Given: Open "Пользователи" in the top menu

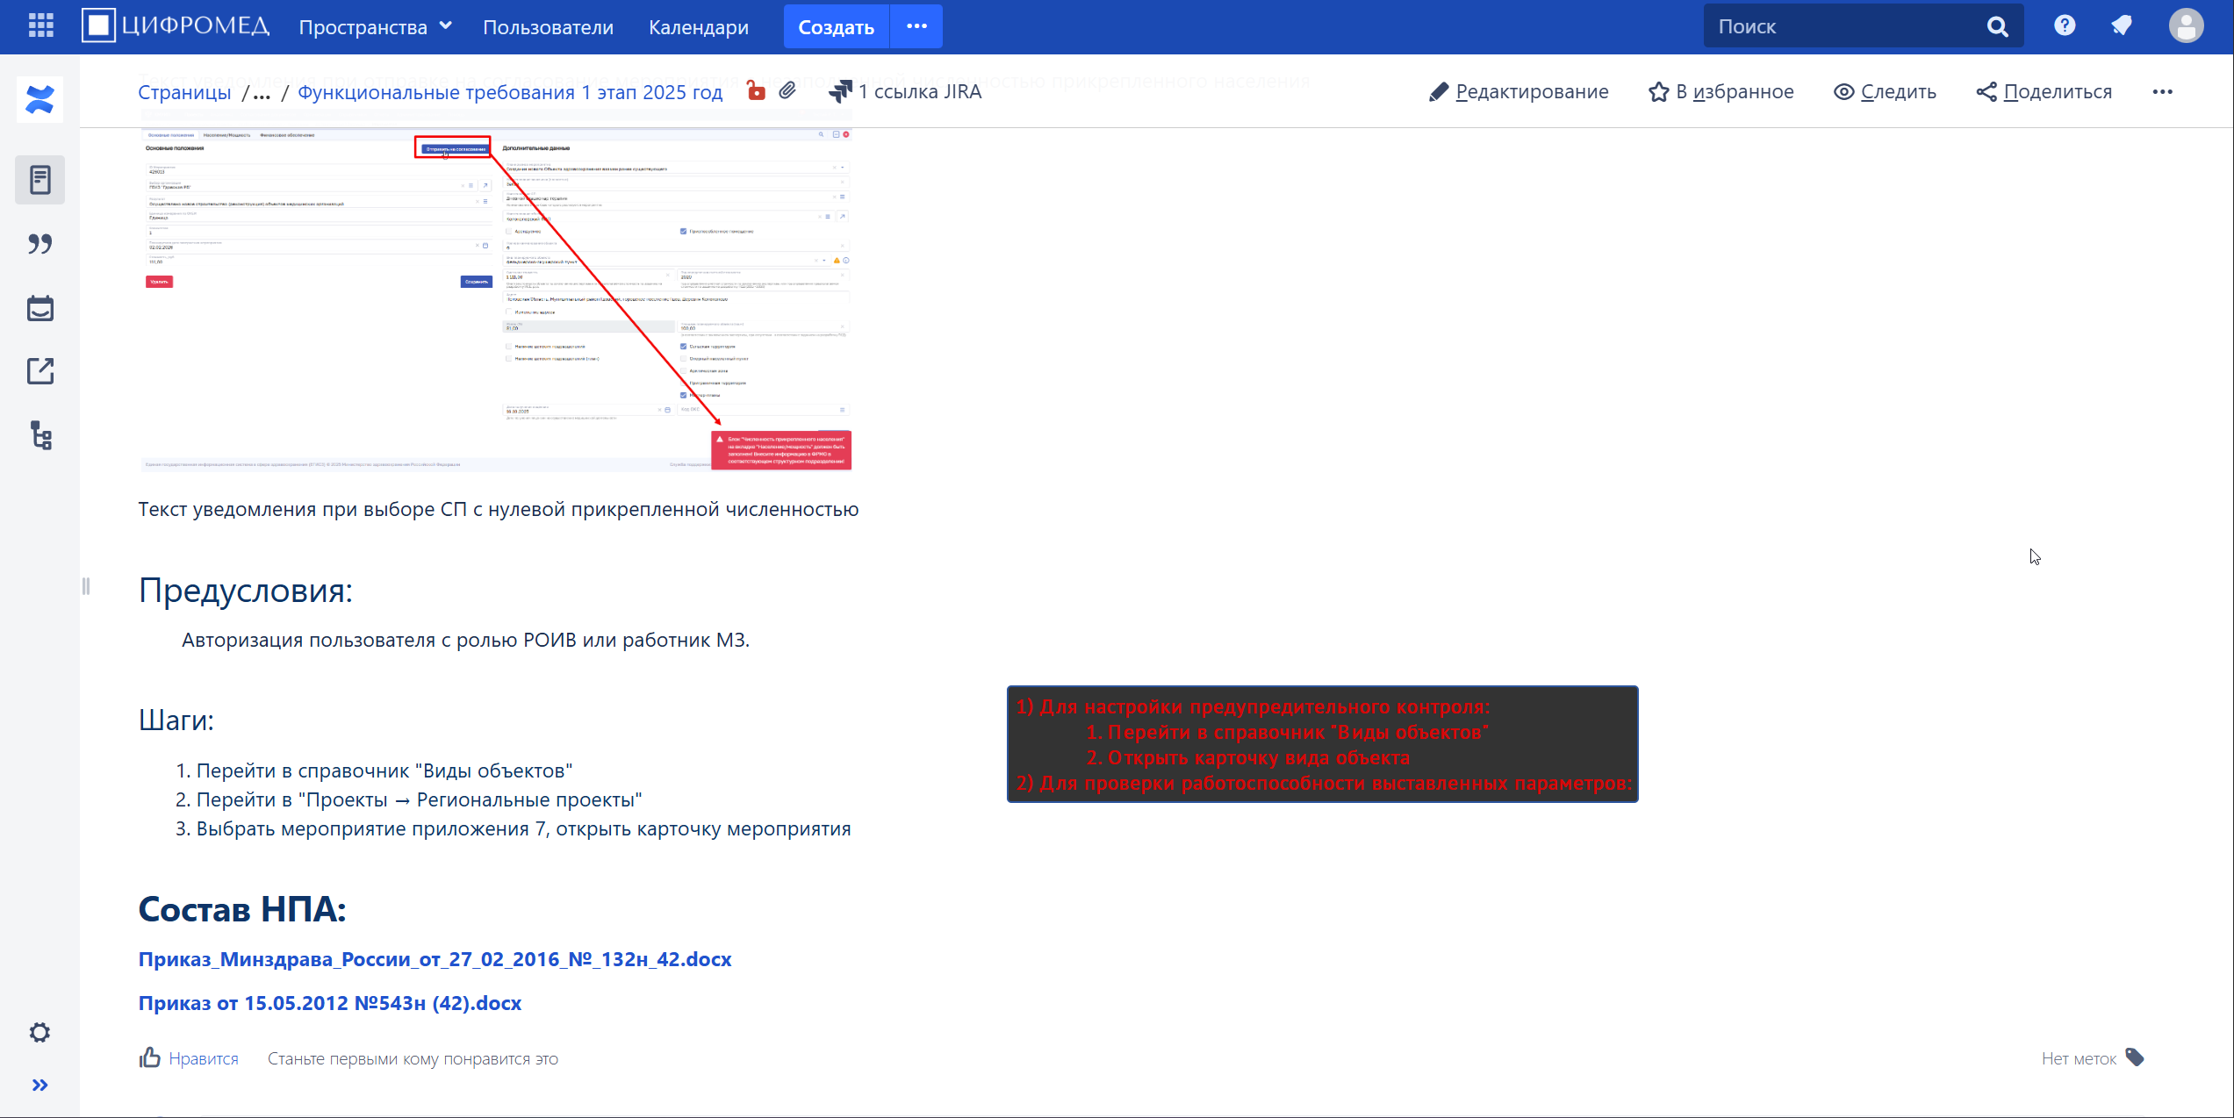Looking at the screenshot, I should 548,27.
